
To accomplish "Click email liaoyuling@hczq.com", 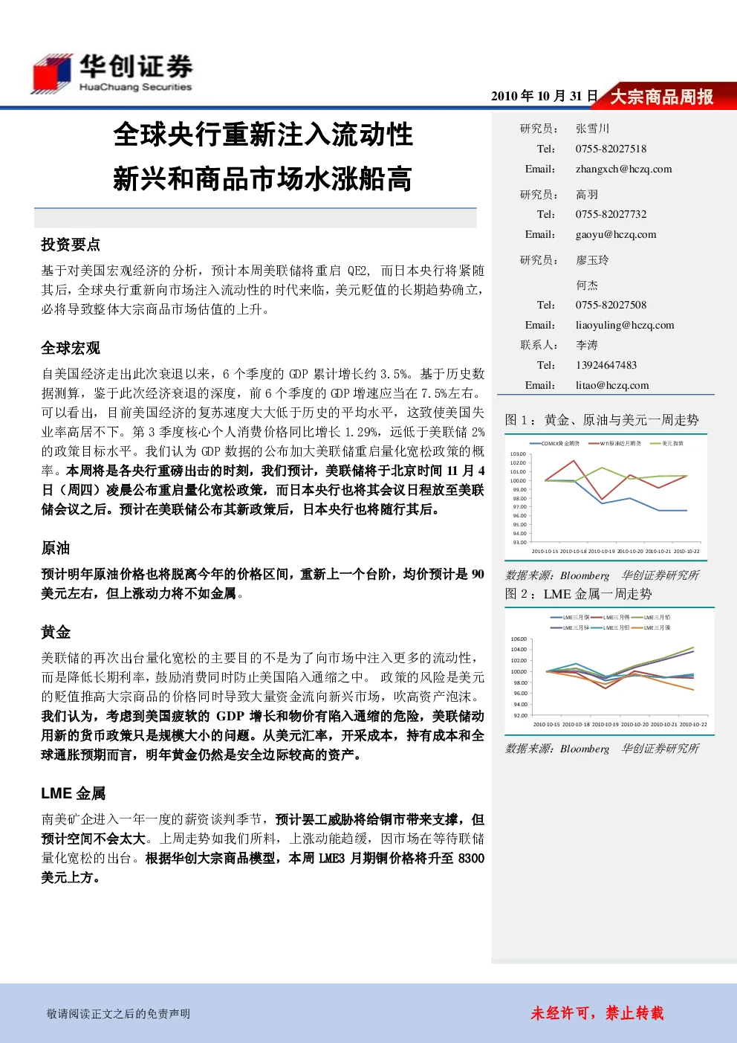I will tap(625, 325).
